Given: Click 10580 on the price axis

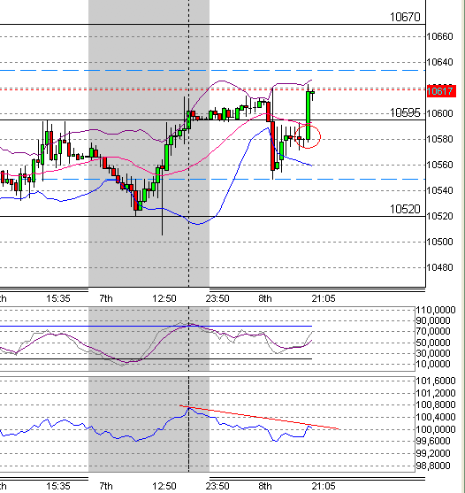Looking at the screenshot, I should (439, 139).
